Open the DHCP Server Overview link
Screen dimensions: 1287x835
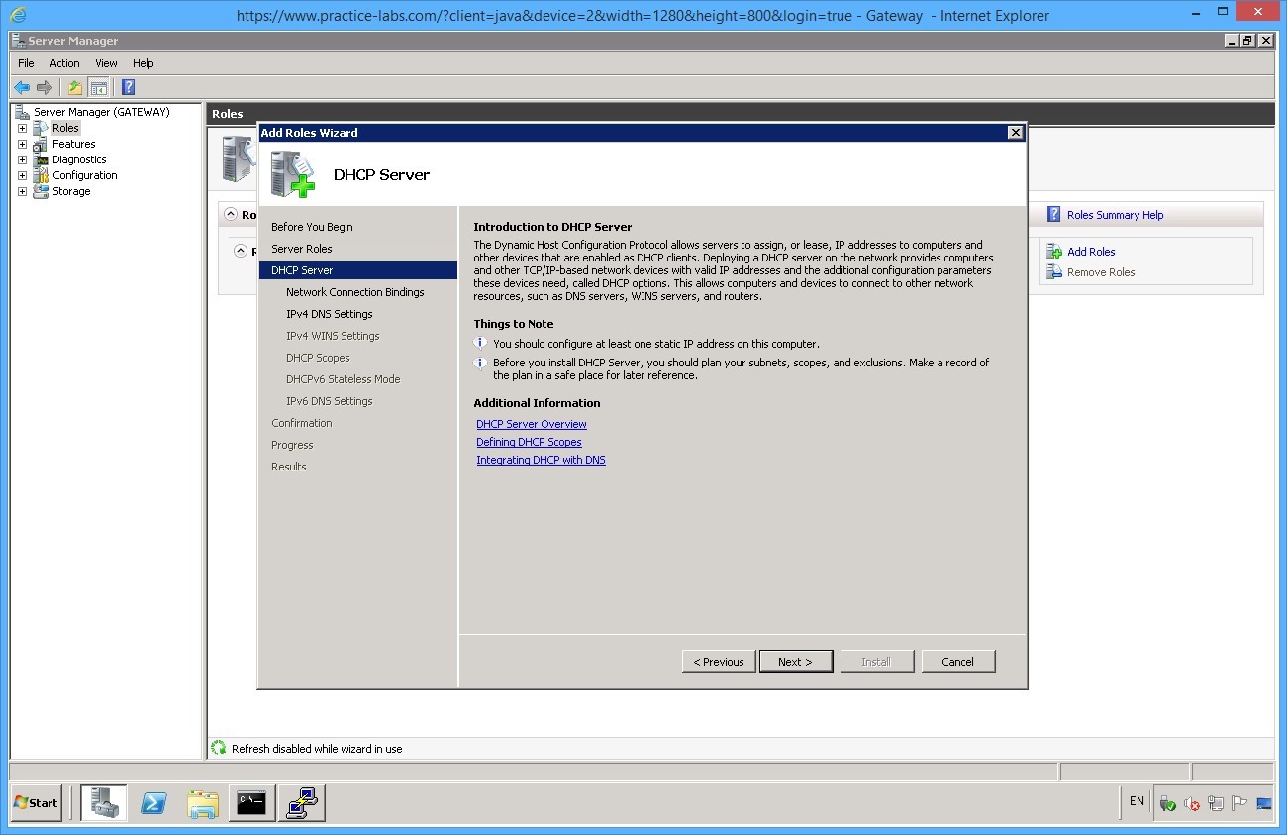(x=532, y=424)
